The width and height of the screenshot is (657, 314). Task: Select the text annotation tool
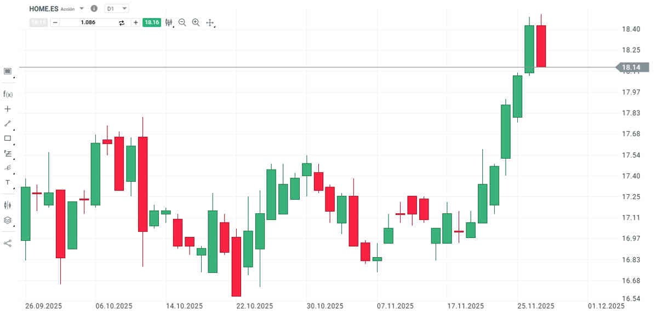click(8, 182)
